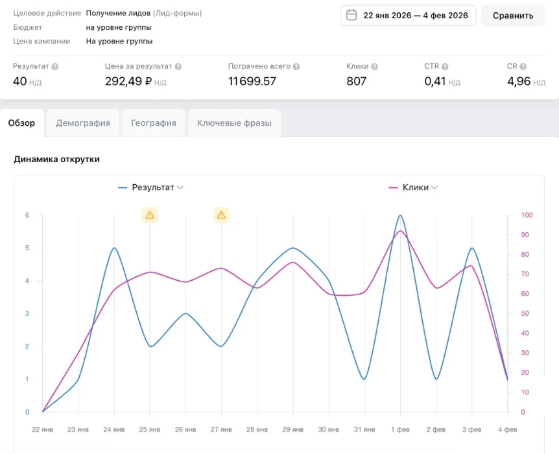Click help icon next to Клики metric
The width and height of the screenshot is (559, 454).
click(374, 67)
